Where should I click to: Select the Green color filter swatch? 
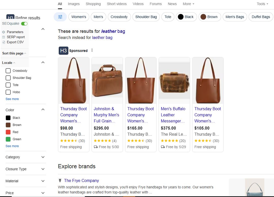(x=8, y=139)
